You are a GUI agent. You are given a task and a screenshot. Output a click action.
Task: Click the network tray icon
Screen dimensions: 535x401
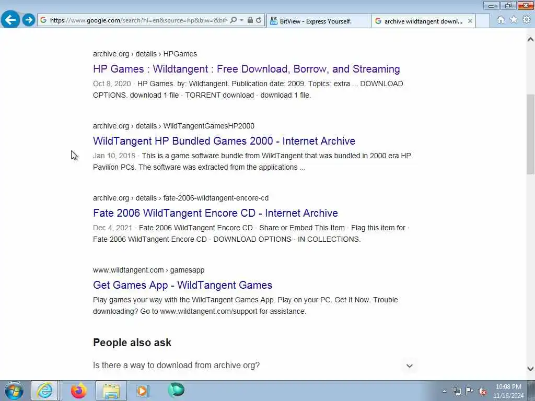(457, 391)
